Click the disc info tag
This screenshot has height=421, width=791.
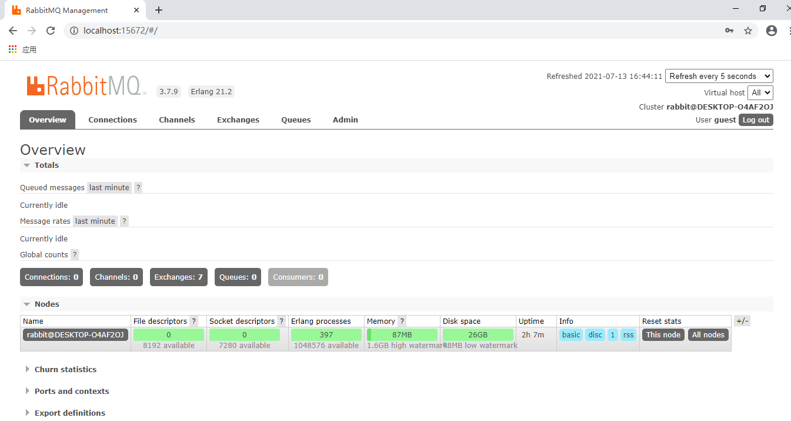595,334
